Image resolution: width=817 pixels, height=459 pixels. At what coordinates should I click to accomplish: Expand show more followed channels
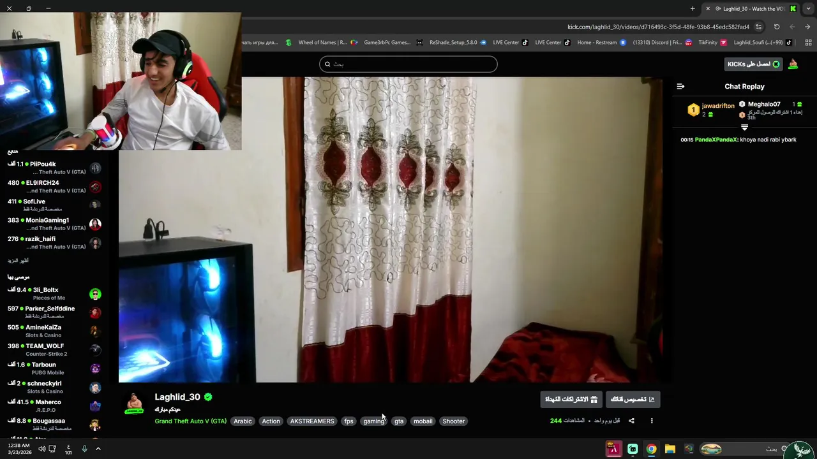point(18,261)
